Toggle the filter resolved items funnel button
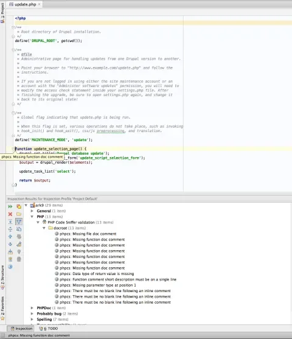Screen dimensions: 292x339 19,222
